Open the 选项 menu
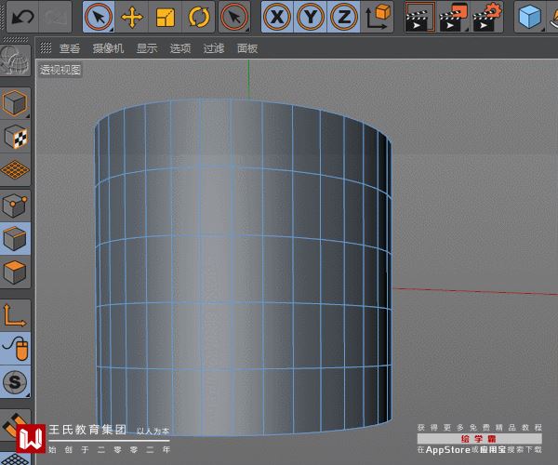Screen dimensions: 558x465 click(x=180, y=48)
